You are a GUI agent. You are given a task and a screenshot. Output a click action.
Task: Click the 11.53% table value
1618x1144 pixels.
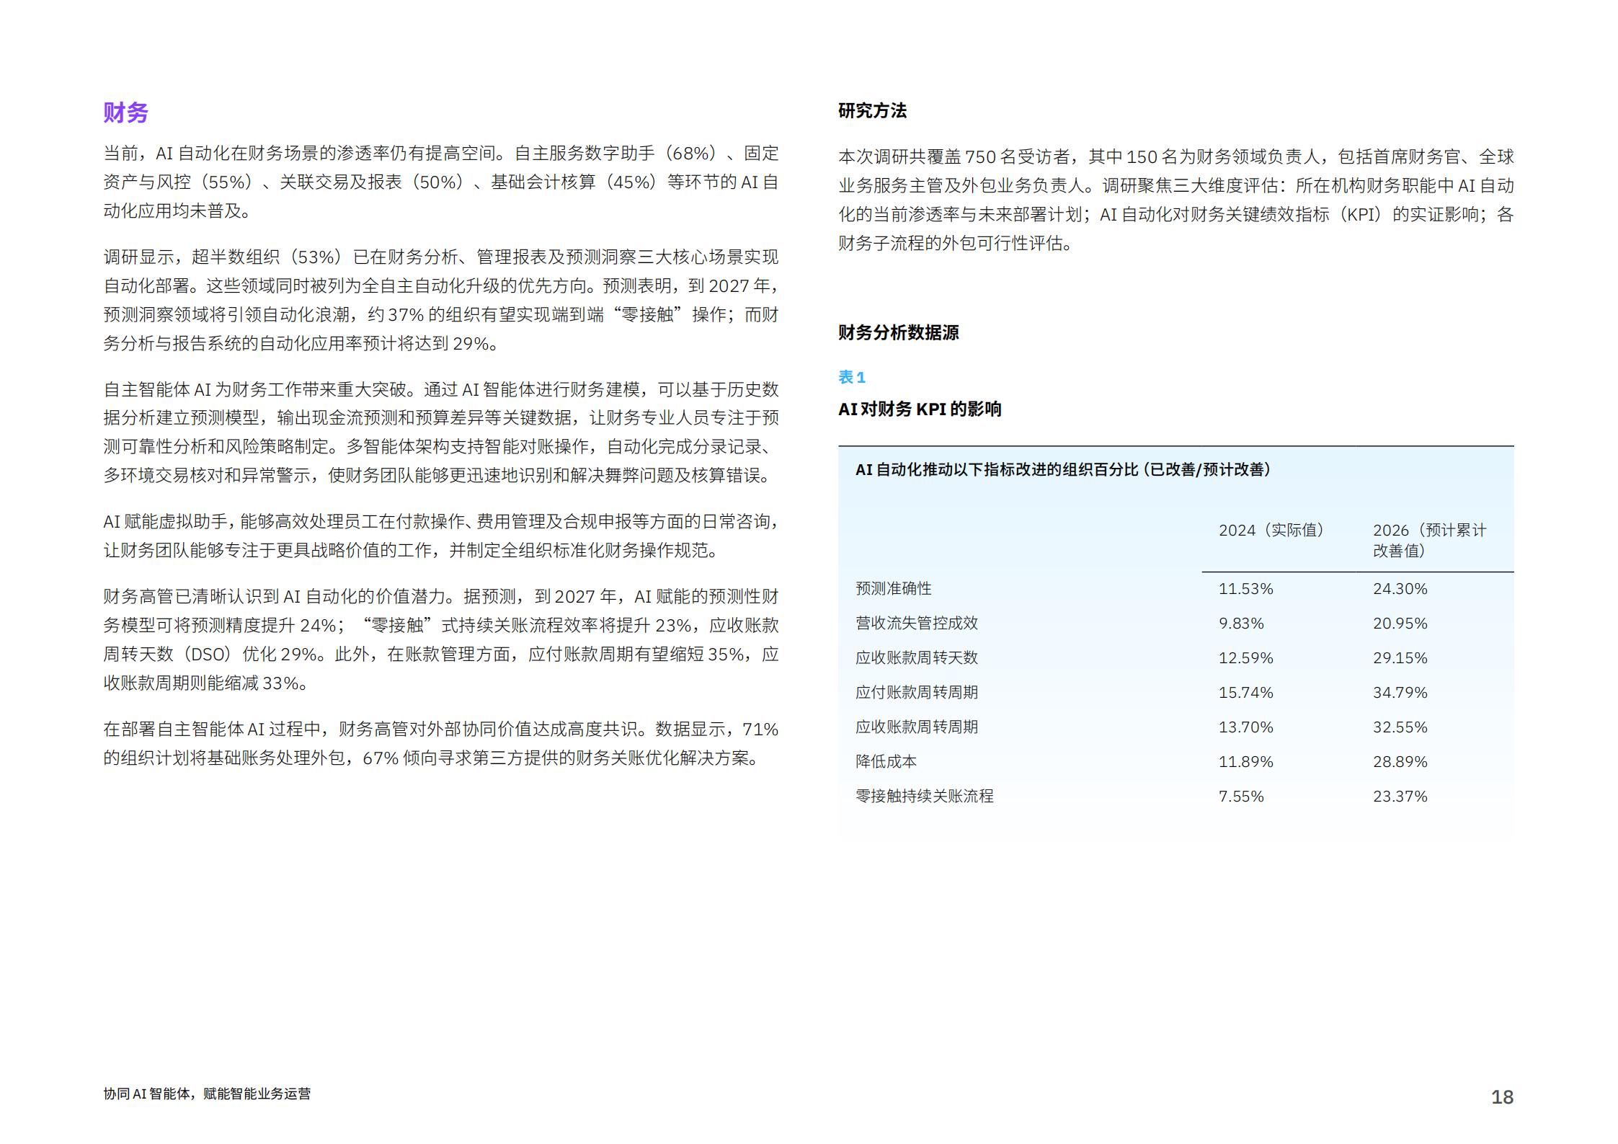[1245, 588]
